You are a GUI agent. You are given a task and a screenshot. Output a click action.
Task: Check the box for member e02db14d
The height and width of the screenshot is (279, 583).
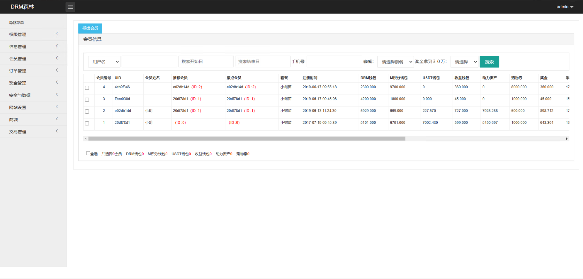pyautogui.click(x=87, y=112)
